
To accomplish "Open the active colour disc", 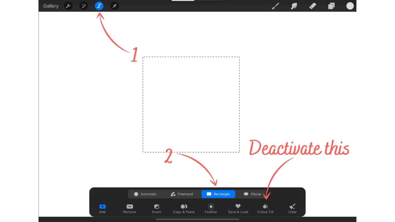I will (x=350, y=6).
